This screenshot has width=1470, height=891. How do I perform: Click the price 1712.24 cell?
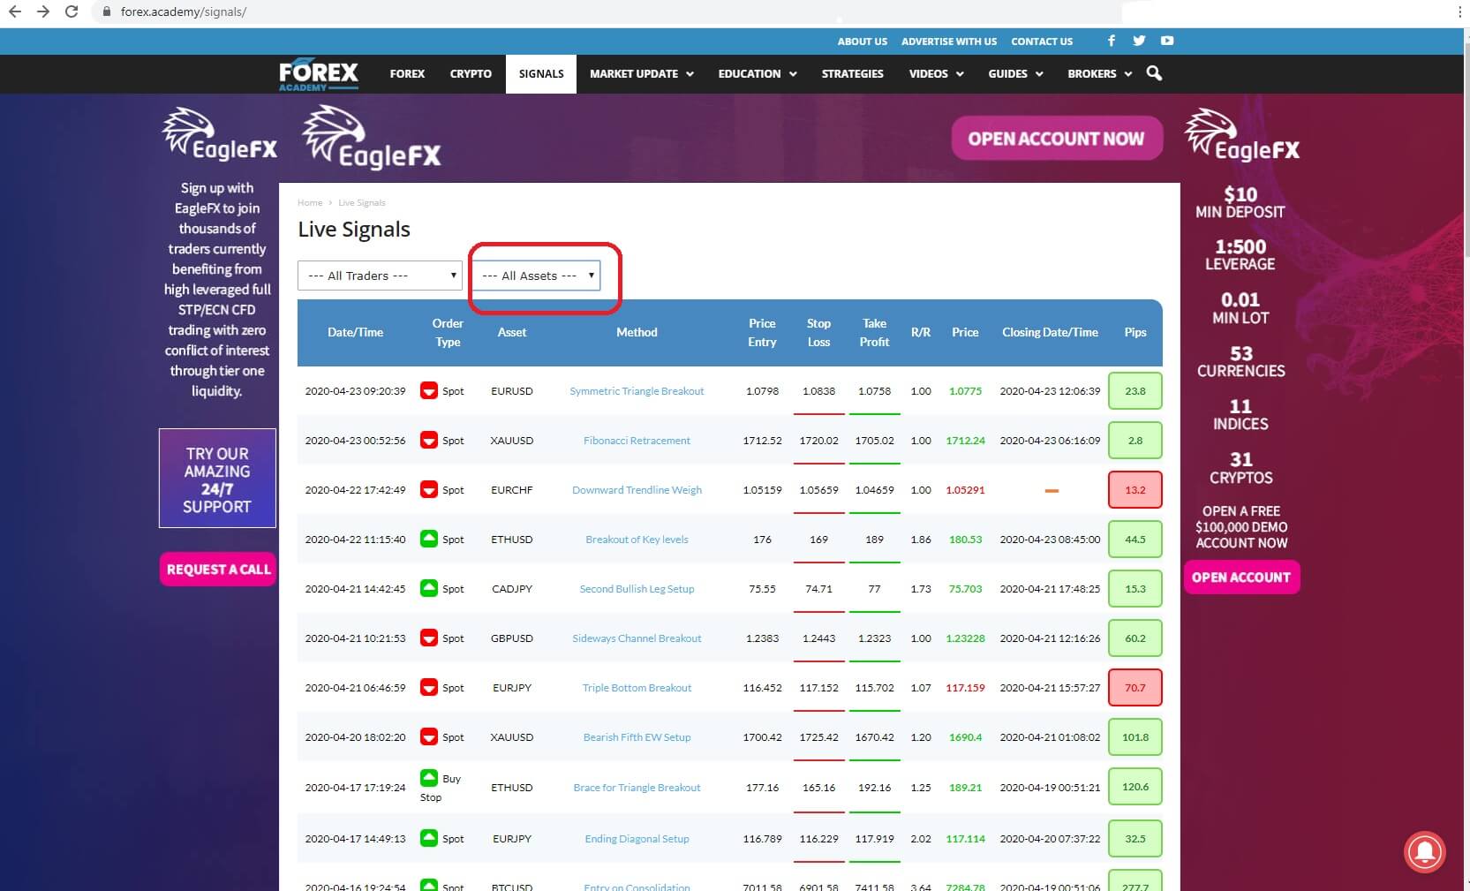click(965, 441)
